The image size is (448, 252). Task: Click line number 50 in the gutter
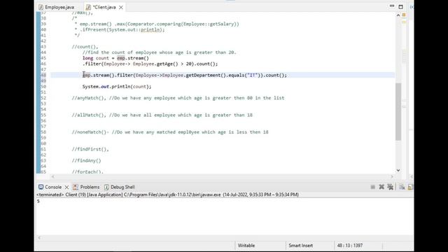pos(43,87)
